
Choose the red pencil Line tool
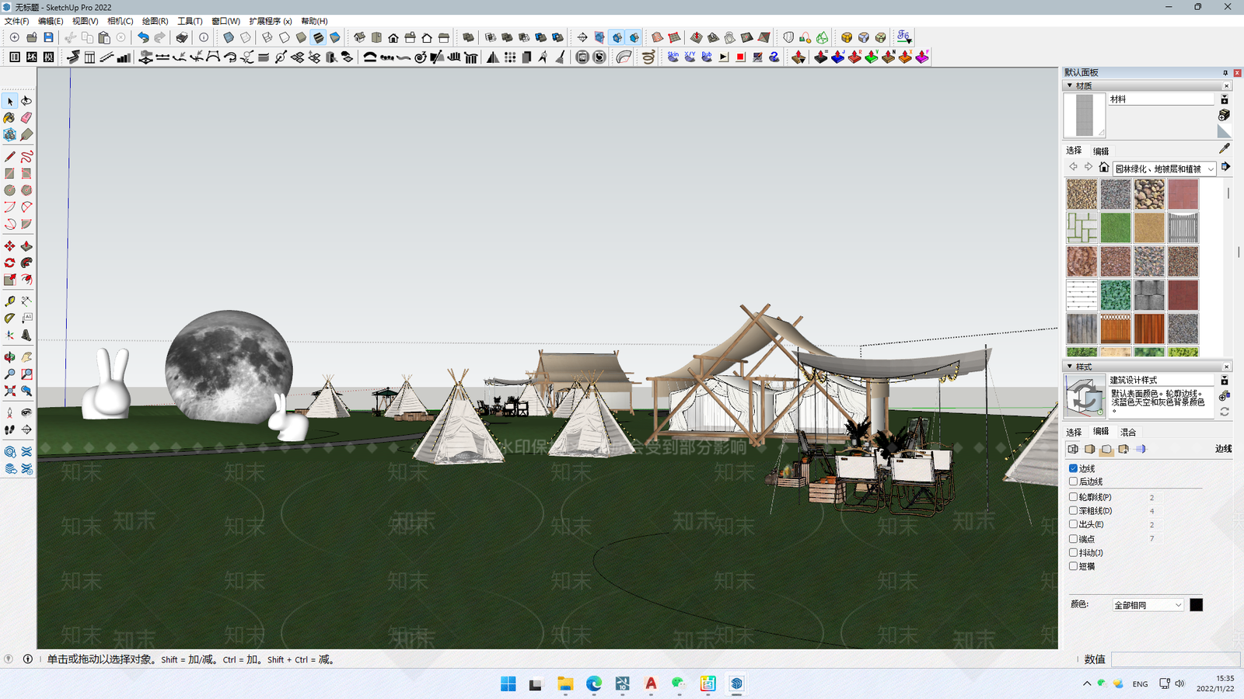click(x=10, y=157)
